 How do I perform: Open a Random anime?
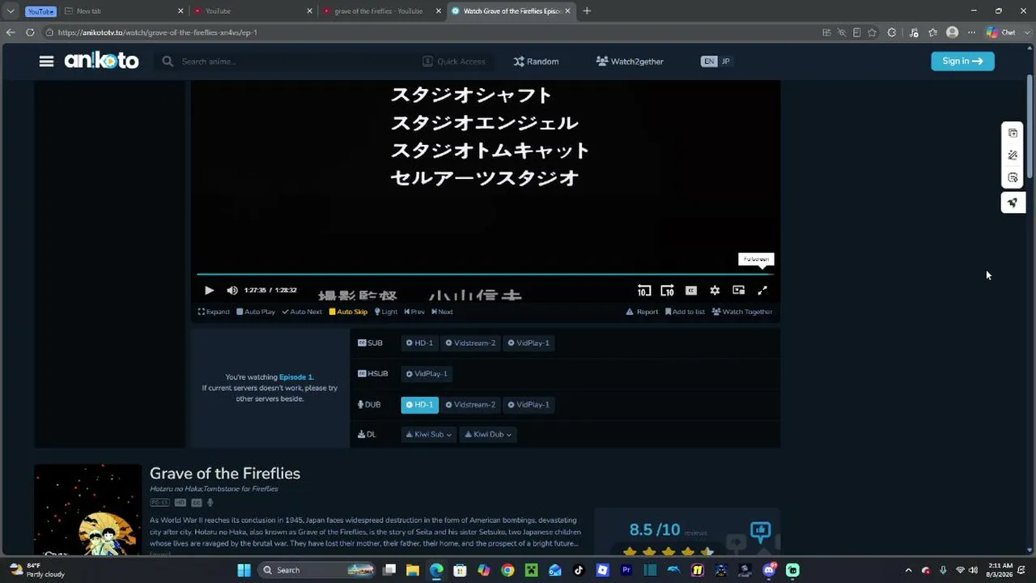(x=536, y=62)
